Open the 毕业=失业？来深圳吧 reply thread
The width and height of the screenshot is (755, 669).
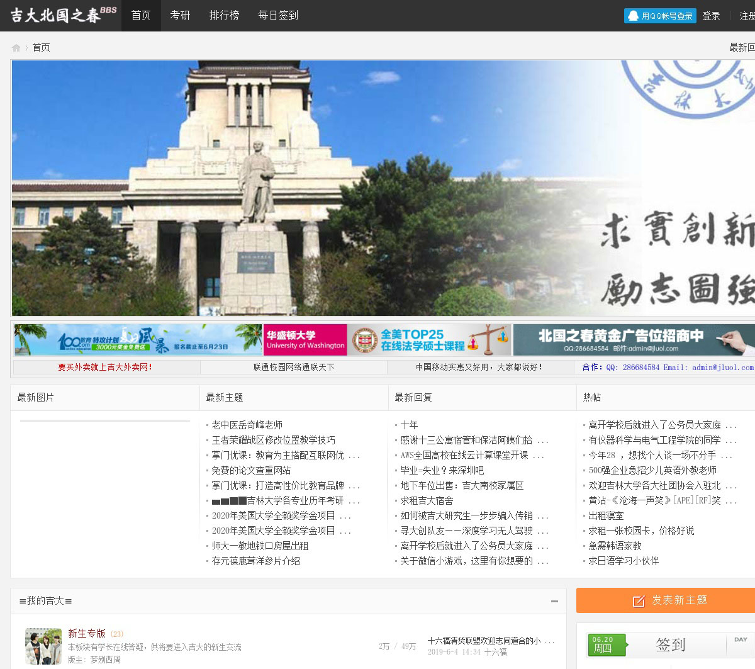[442, 470]
